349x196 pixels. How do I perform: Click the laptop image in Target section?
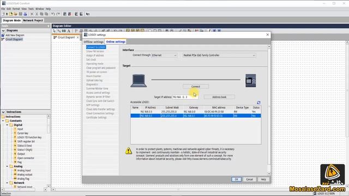click(139, 81)
